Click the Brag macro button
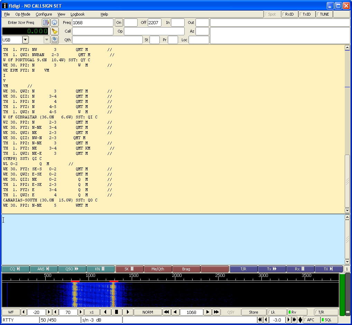Viewport: 352px width, 325px height. pyautogui.click(x=186, y=269)
